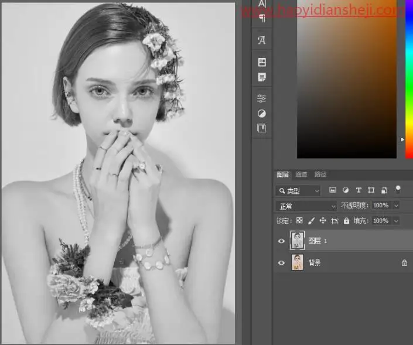413x345 pixels.
Task: Filter layers by pixel layer icon
Action: 333,190
